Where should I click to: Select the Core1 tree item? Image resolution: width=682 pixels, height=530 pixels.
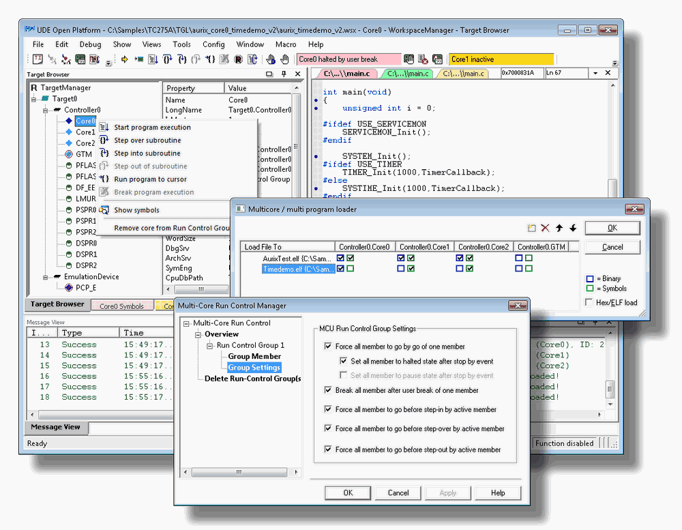click(85, 132)
